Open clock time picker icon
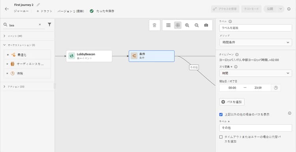This screenshot has height=152, width=296. point(276,88)
